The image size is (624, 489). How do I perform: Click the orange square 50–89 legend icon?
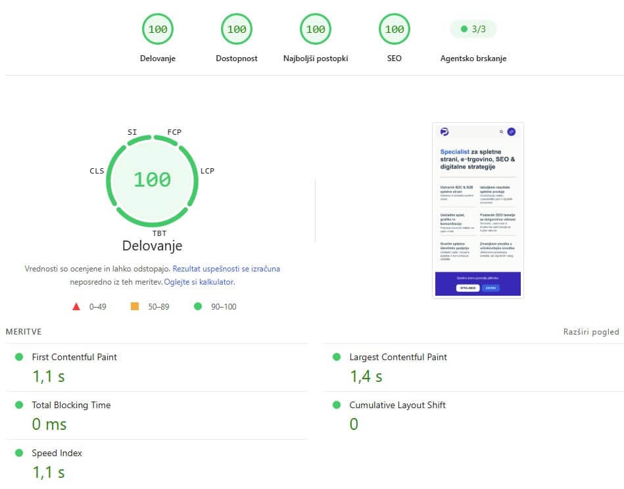[x=135, y=306]
